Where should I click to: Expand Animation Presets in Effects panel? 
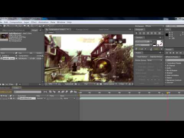click(166, 63)
